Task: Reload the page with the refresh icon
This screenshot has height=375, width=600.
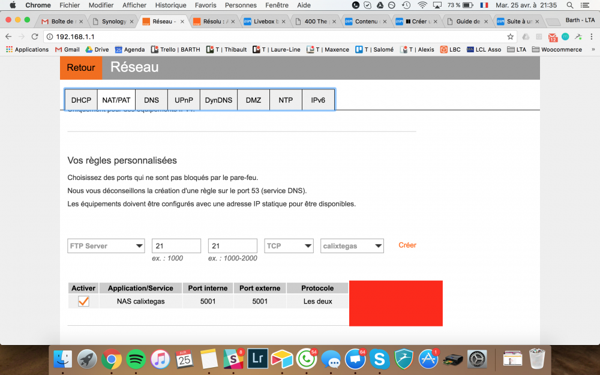Action: 35,37
